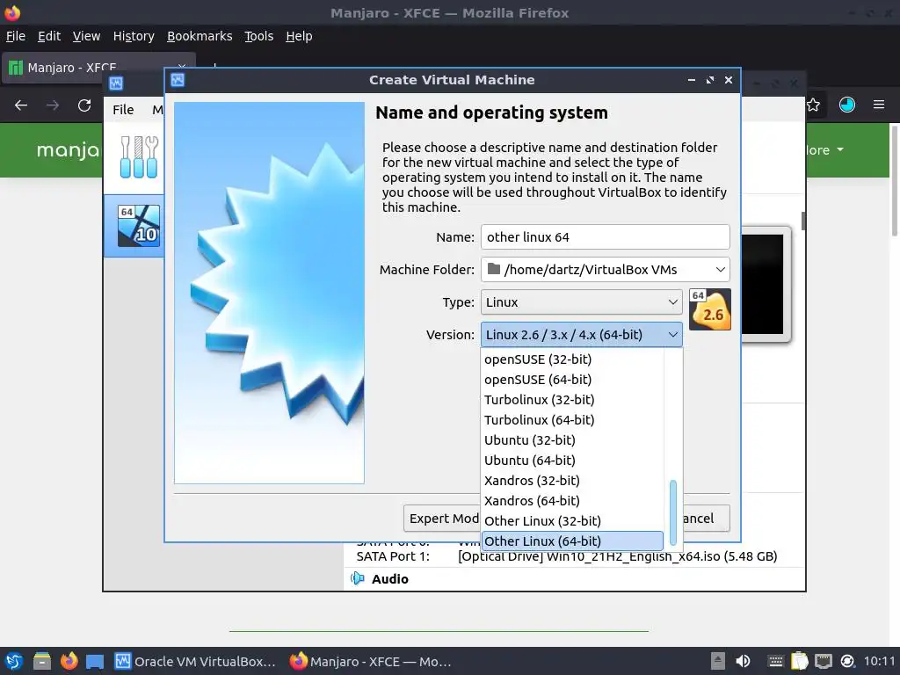Switch to Oracle VM VirtualBox taskbar item
The image size is (900, 675).
coord(195,661)
